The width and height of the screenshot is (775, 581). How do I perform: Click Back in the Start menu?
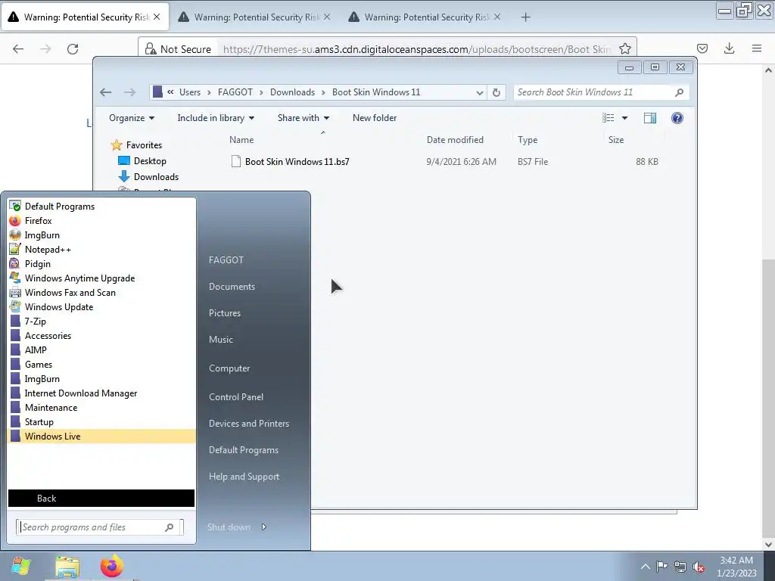101,499
